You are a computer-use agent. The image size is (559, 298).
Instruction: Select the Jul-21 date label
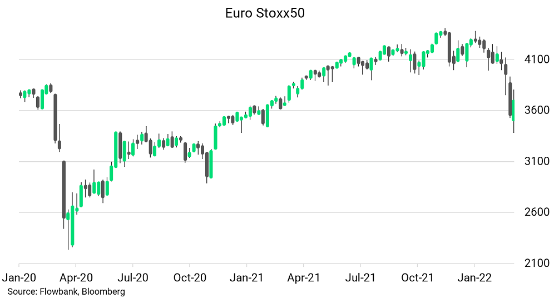click(360, 276)
